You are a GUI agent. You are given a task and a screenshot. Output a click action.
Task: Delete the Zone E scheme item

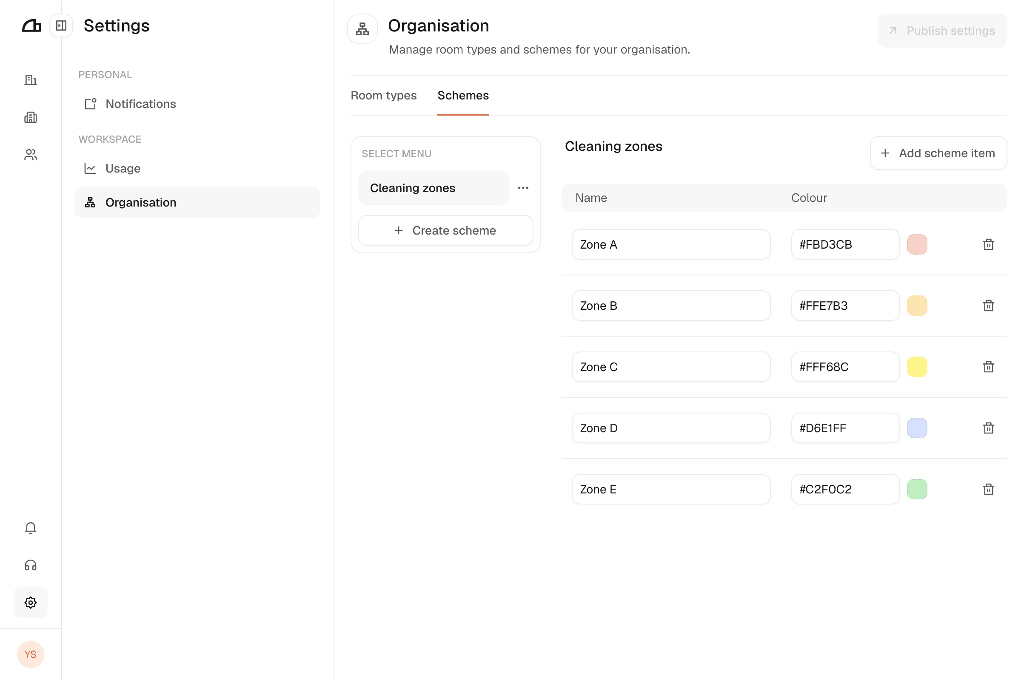click(988, 489)
